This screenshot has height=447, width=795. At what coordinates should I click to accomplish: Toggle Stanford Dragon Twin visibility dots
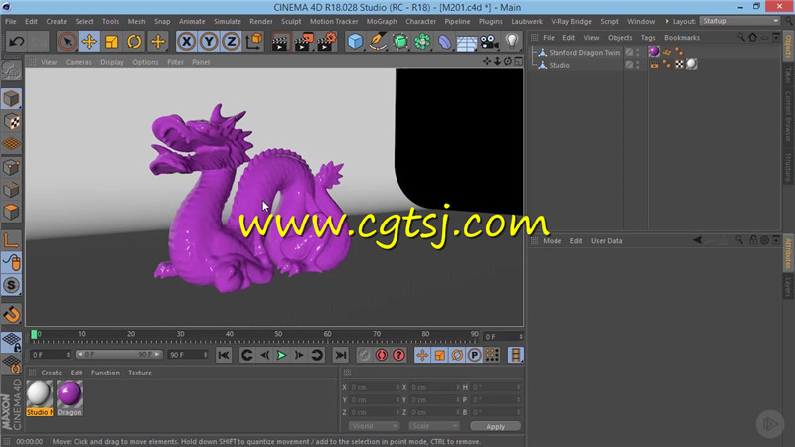point(637,52)
